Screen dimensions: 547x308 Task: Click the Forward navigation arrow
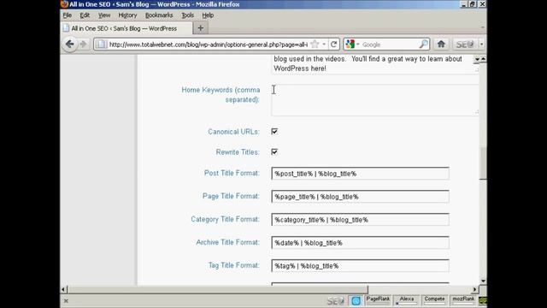click(83, 44)
